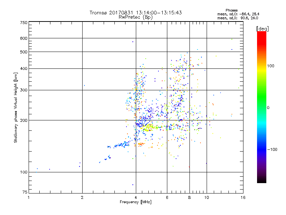
Task: Click the '75' y-axis tick label
Action: (25, 192)
